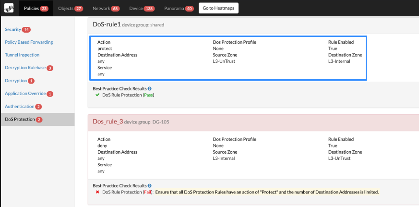Click the Dos_rule_3 rule heading
This screenshot has width=419, height=207.
coord(108,122)
